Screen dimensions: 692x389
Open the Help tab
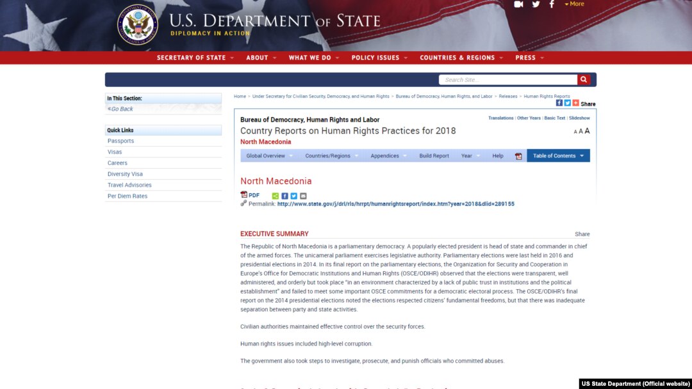pos(498,156)
